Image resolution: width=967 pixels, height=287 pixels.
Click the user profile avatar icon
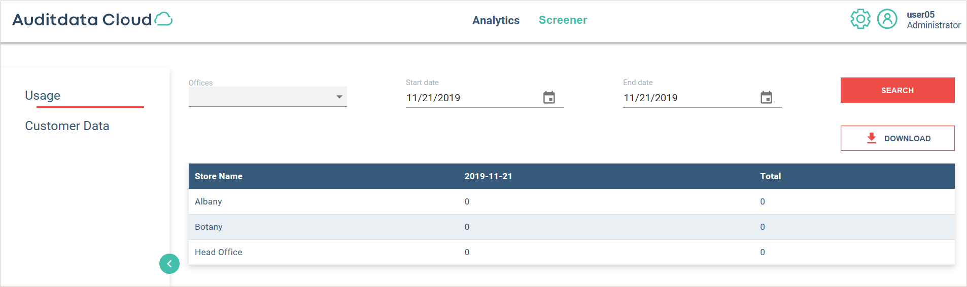[x=887, y=19]
